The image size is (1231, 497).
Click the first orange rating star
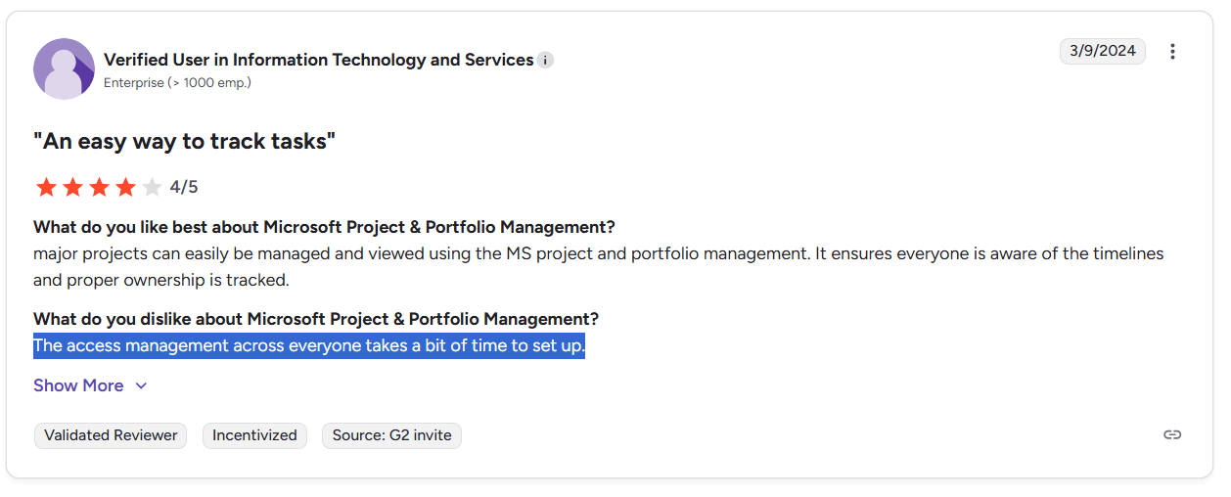point(46,187)
